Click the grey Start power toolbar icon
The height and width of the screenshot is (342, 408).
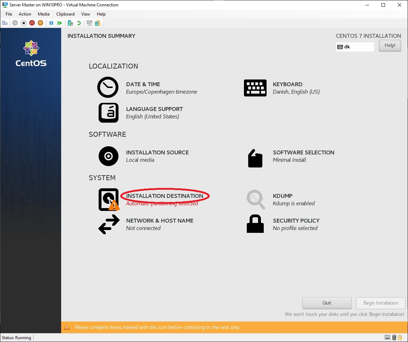[15, 23]
